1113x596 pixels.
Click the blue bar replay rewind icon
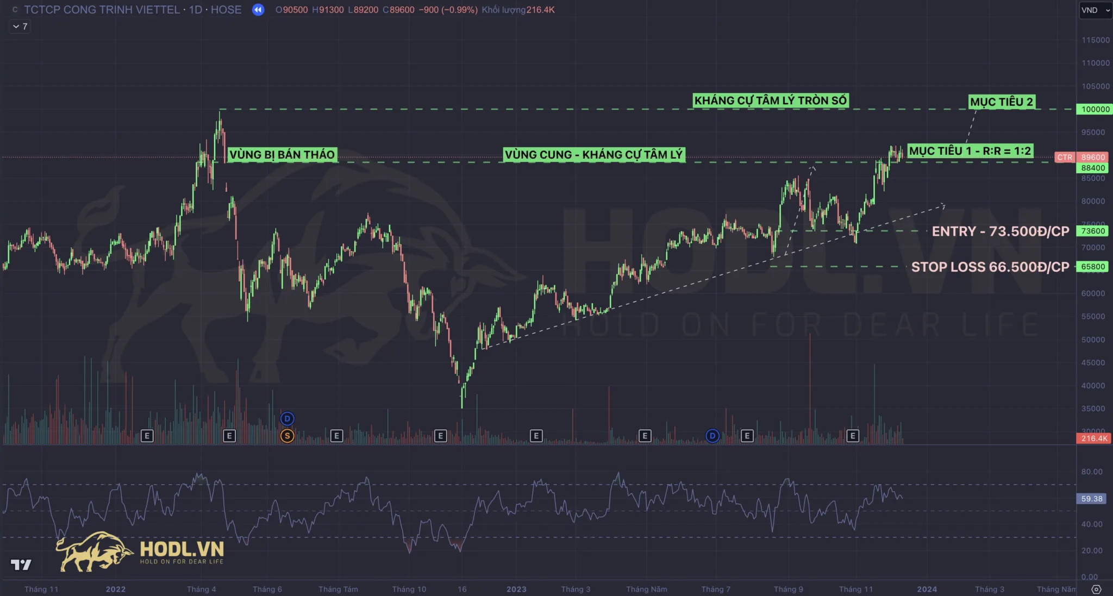[x=258, y=10]
